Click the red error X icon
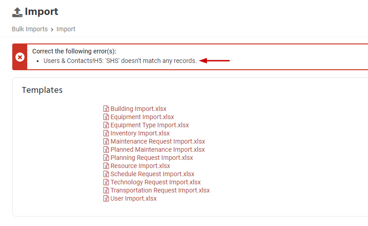This screenshot has width=368, height=226. coord(20,57)
